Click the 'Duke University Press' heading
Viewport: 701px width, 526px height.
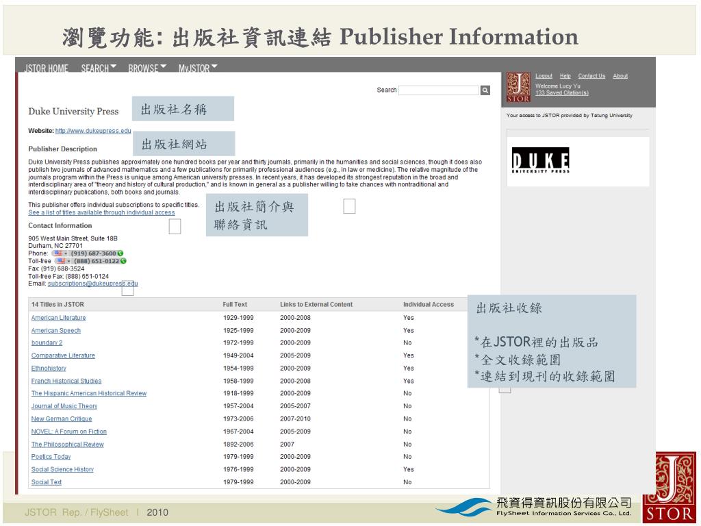pos(73,112)
